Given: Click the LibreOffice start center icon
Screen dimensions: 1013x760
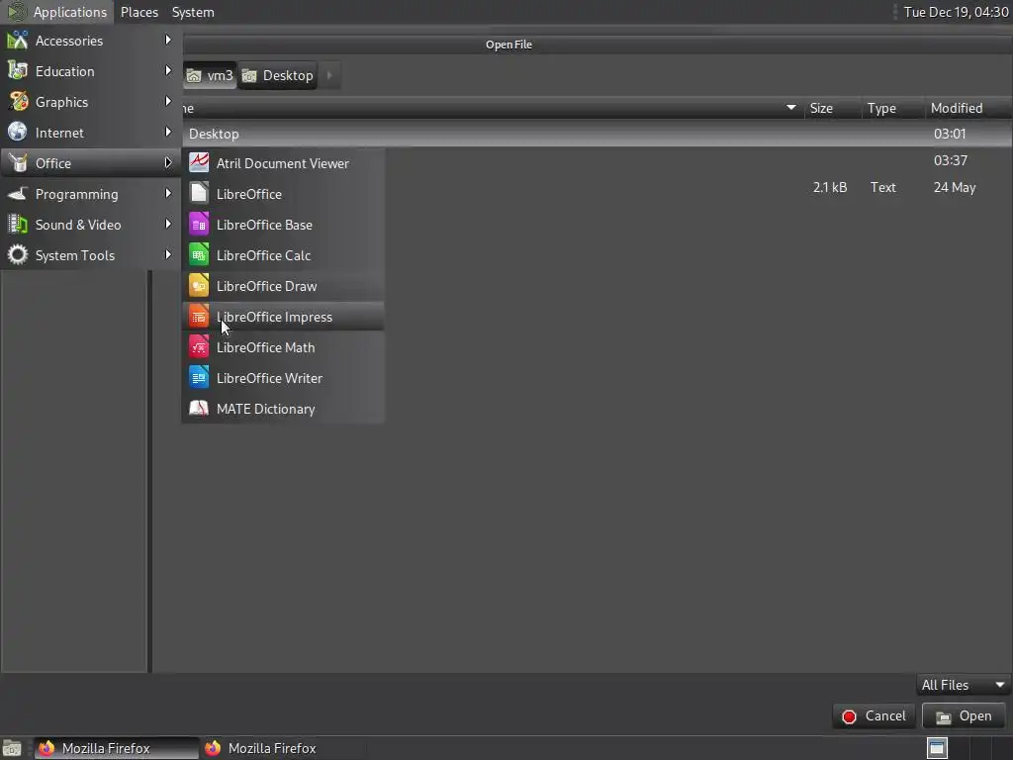Looking at the screenshot, I should coord(198,193).
